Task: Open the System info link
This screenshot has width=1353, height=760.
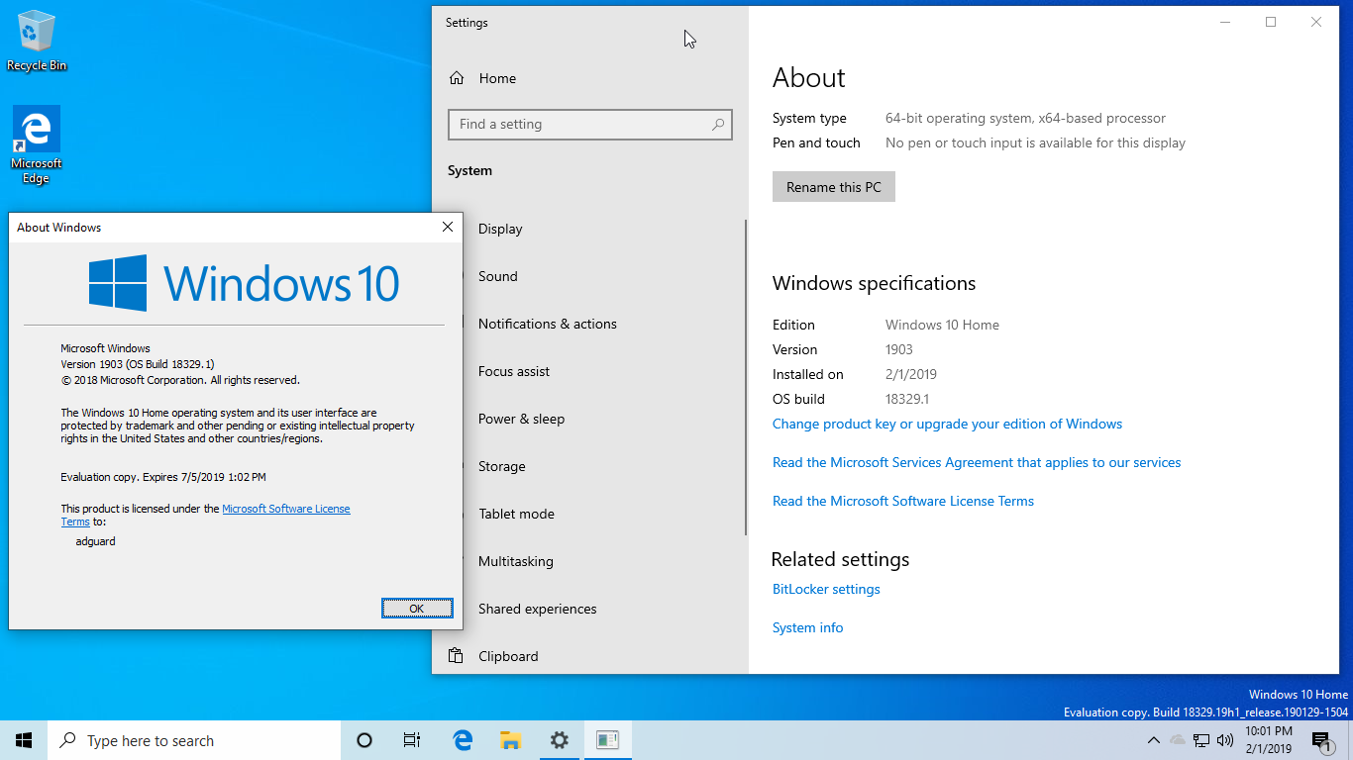Action: (808, 627)
